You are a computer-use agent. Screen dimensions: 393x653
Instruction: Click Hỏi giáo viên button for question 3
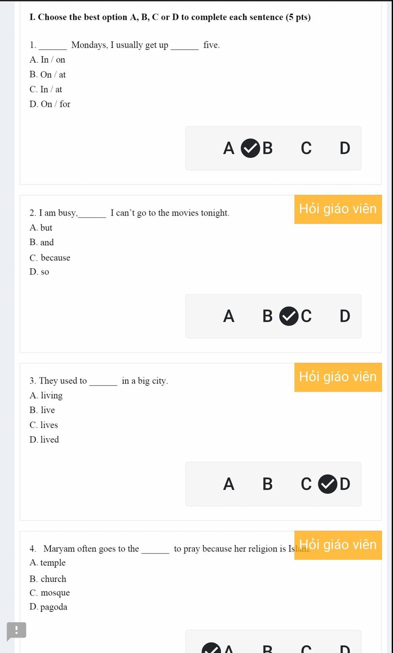point(338,377)
